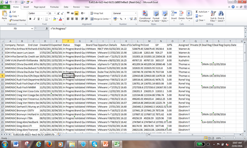247x148 pixels.
Task: Open Firefox from the taskbar
Action: click(49, 144)
